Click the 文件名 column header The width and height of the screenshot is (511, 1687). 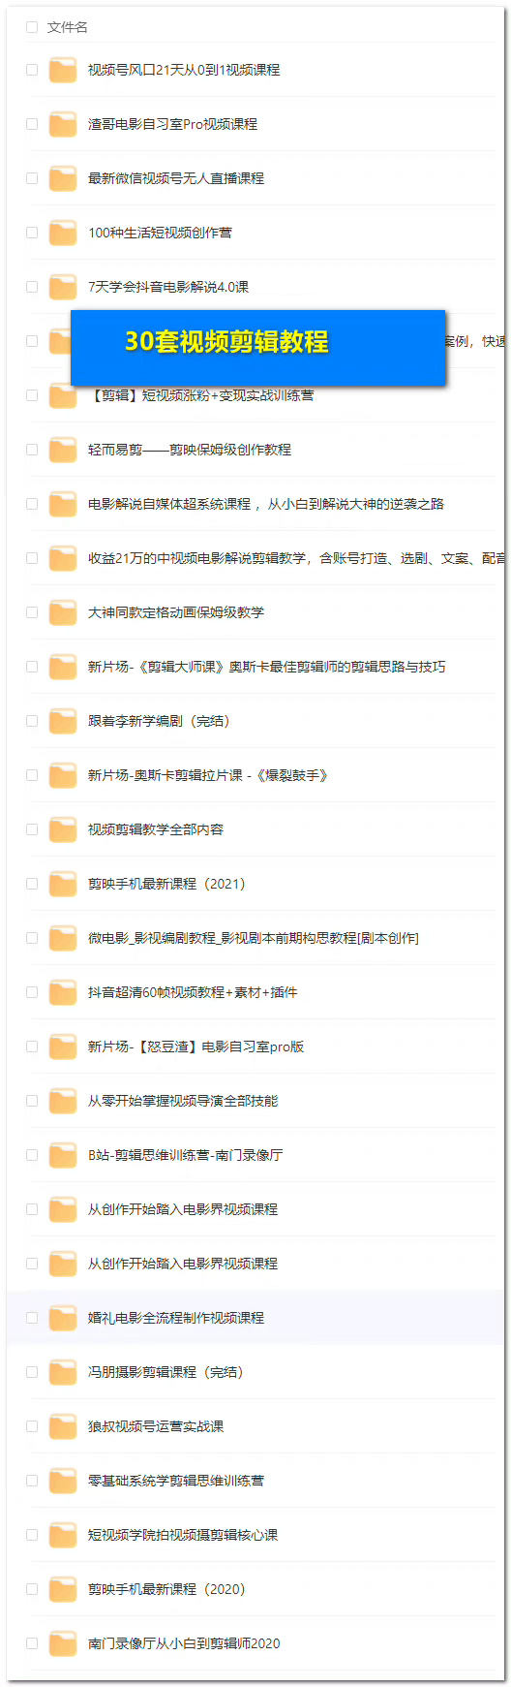(x=68, y=27)
